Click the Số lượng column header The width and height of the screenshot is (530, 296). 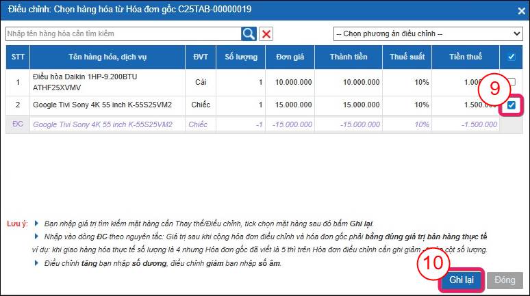tap(240, 57)
